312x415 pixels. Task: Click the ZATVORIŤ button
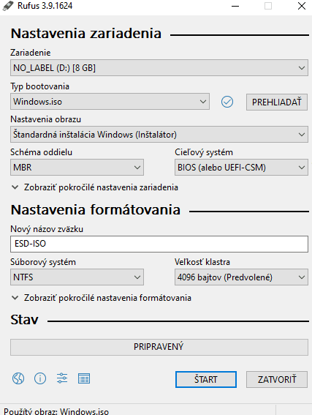click(277, 380)
